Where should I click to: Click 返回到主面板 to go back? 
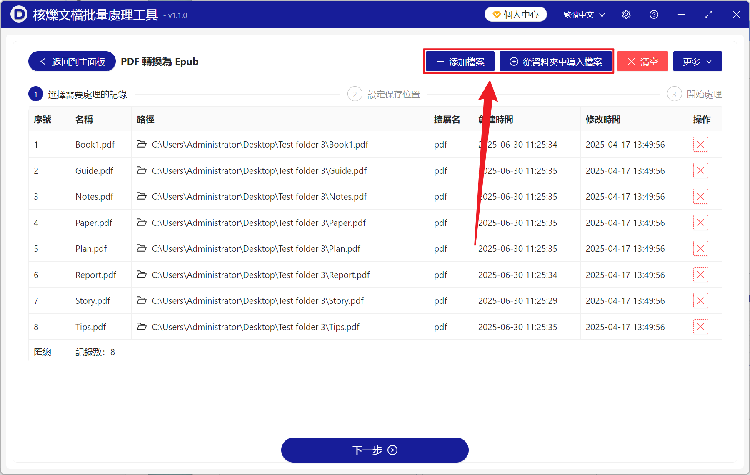pyautogui.click(x=71, y=61)
